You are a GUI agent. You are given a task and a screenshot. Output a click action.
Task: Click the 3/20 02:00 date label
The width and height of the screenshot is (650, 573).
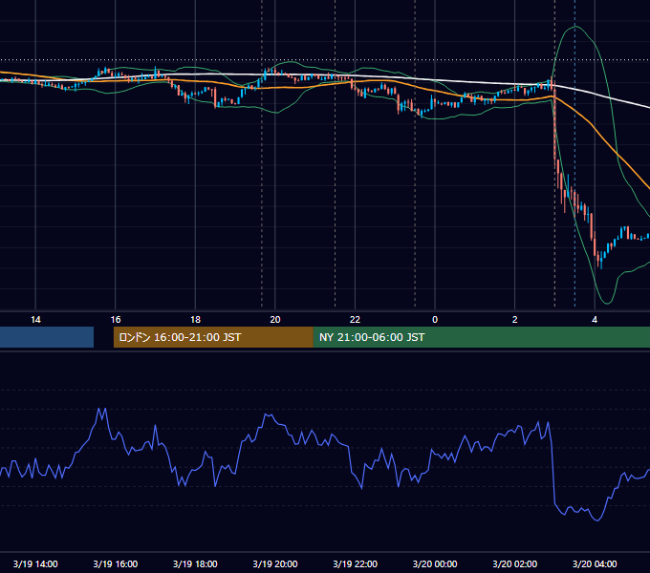(x=515, y=563)
